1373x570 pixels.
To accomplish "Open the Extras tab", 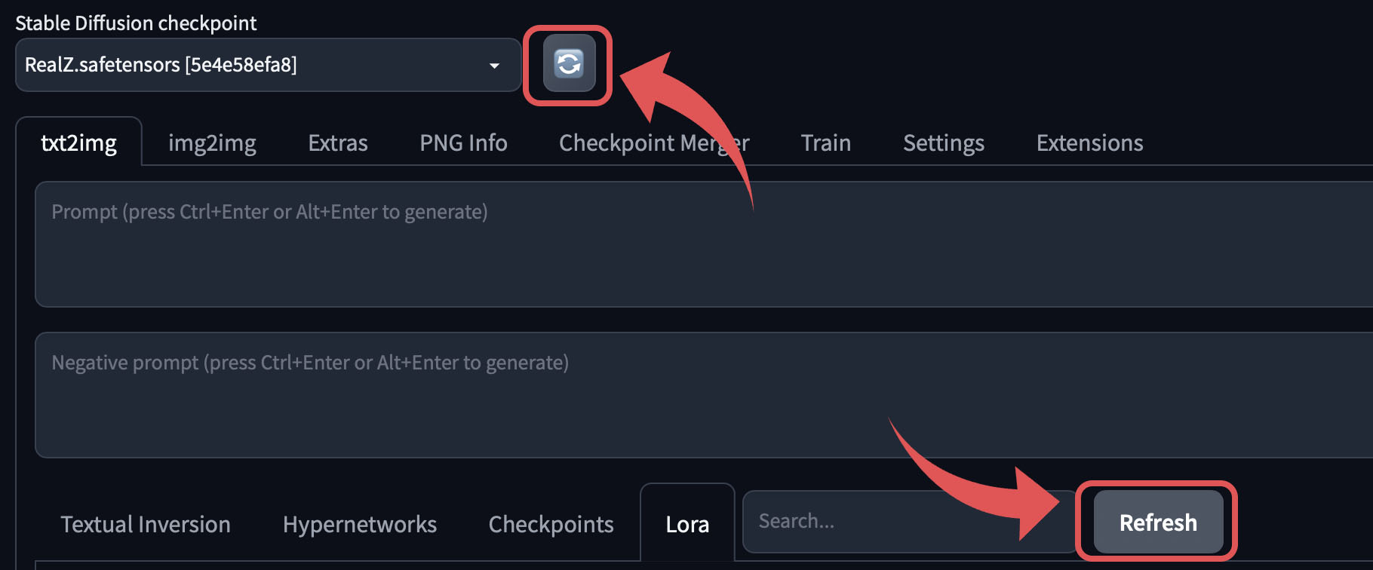I will tap(337, 142).
